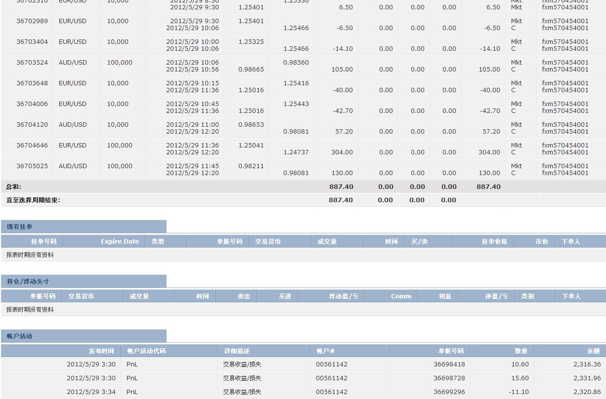Screen dimensions: 606x399
Task: Click the 买/卖 column header
Action: pos(420,242)
